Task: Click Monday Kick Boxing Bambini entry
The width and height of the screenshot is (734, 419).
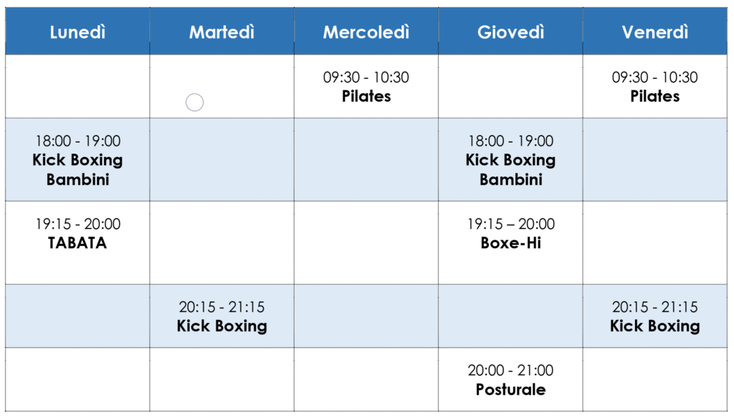Action: [x=77, y=159]
